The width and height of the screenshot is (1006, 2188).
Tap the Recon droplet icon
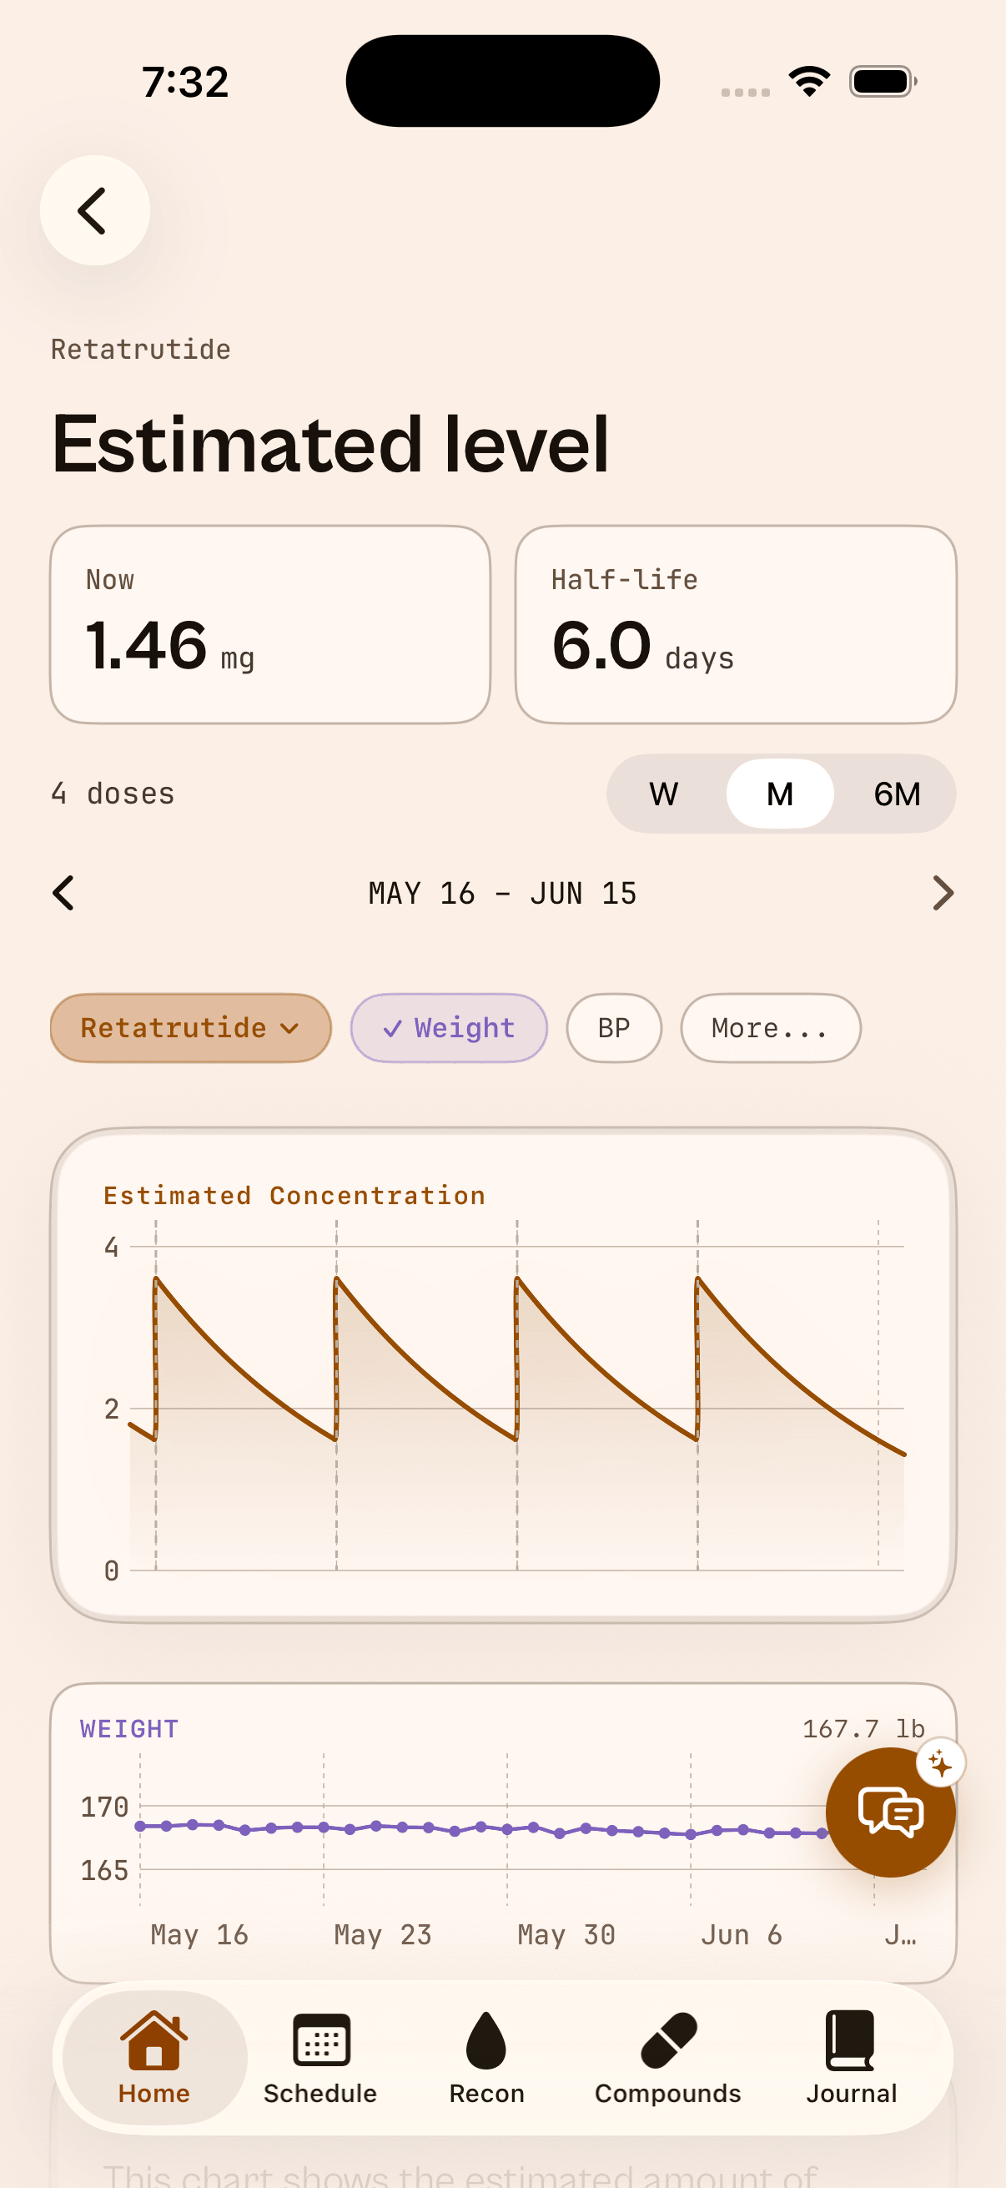[486, 2039]
